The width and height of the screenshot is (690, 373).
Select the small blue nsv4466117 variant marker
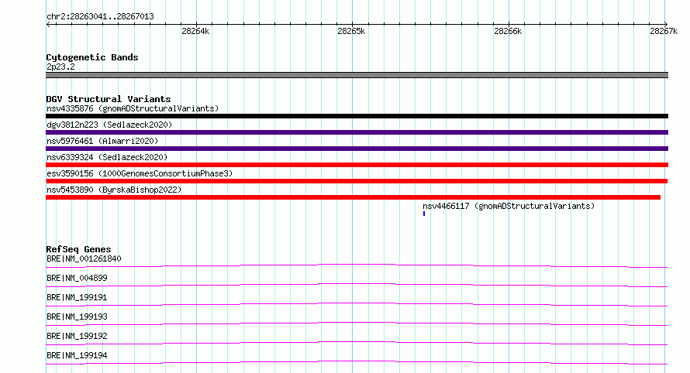click(x=424, y=214)
